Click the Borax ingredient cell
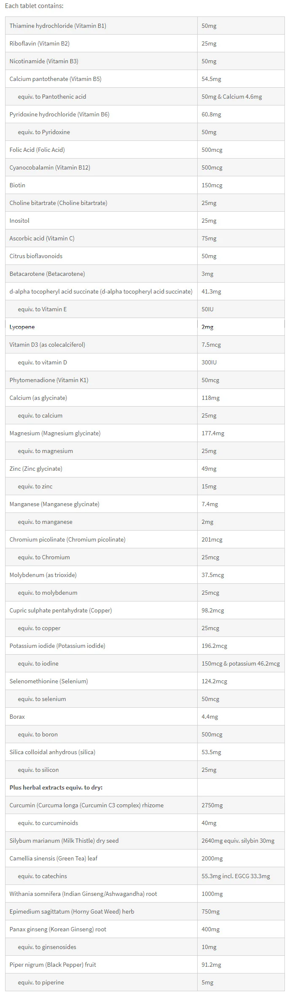Image resolution: width=287 pixels, height=995 pixels. 101,717
